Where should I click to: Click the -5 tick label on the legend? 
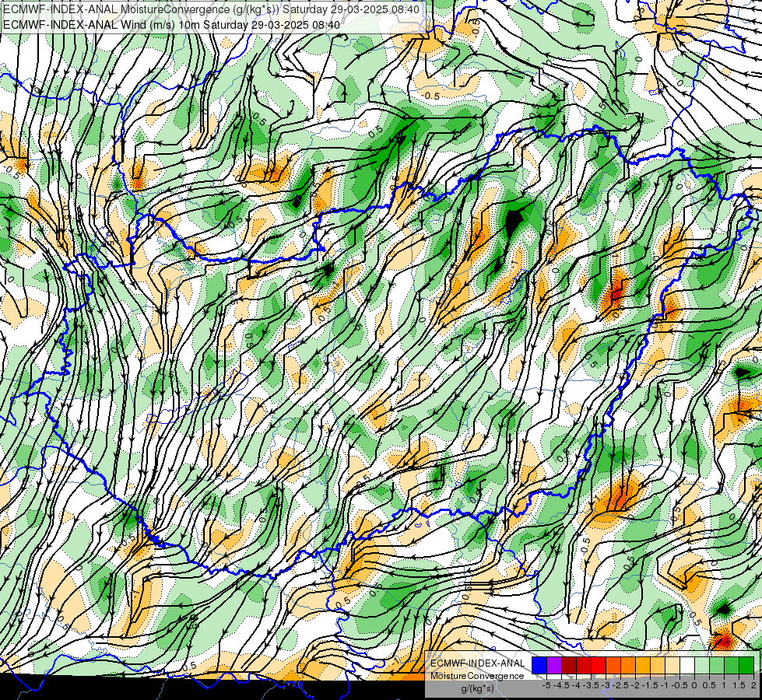546,685
